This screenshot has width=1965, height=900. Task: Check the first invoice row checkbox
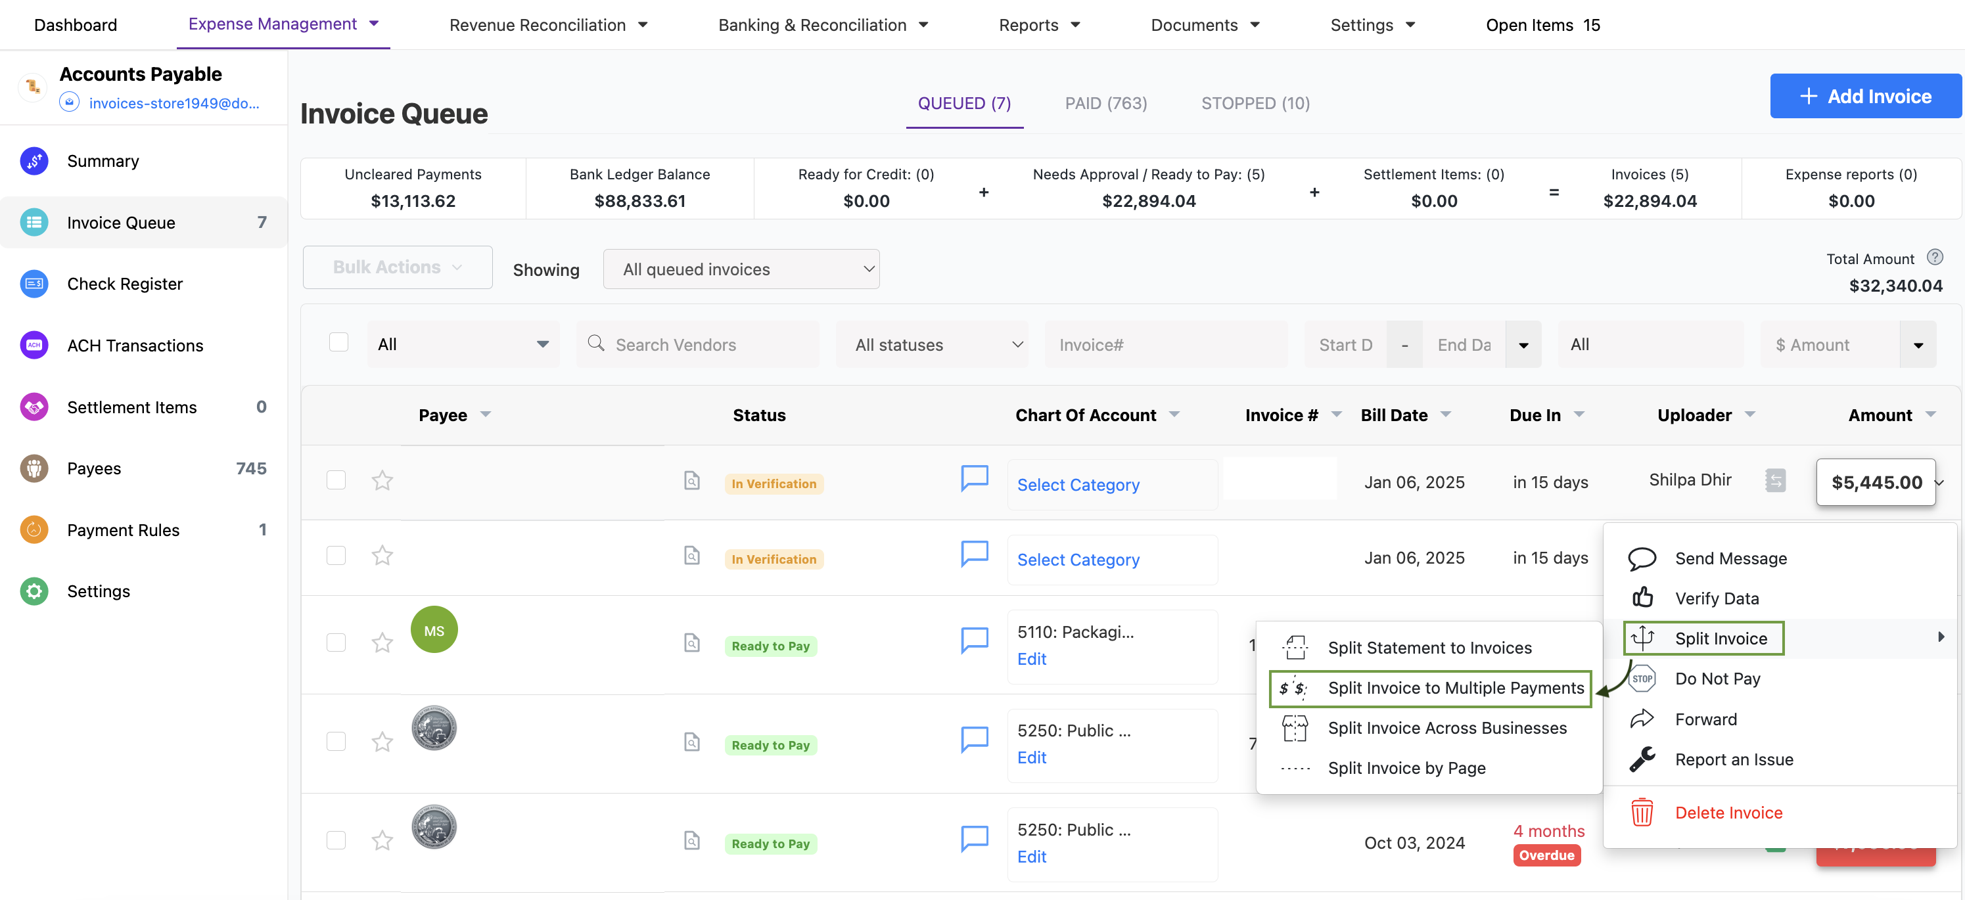[x=336, y=480]
